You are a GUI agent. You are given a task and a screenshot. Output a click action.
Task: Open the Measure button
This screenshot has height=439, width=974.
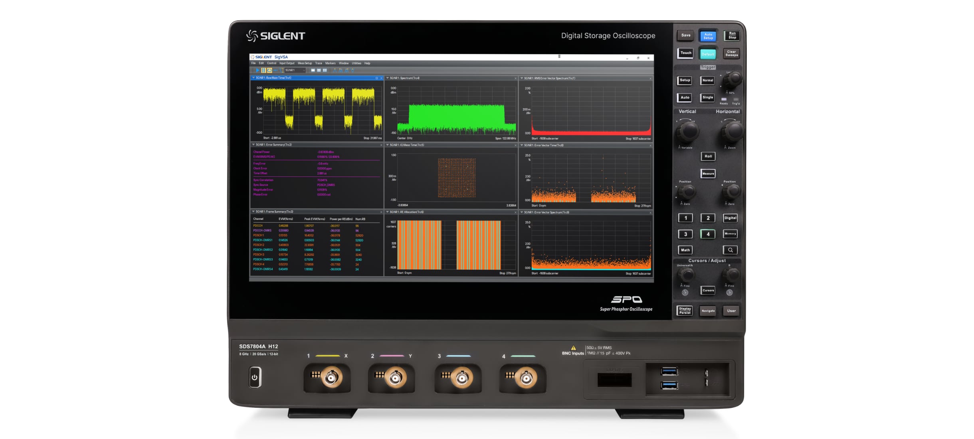(x=708, y=173)
